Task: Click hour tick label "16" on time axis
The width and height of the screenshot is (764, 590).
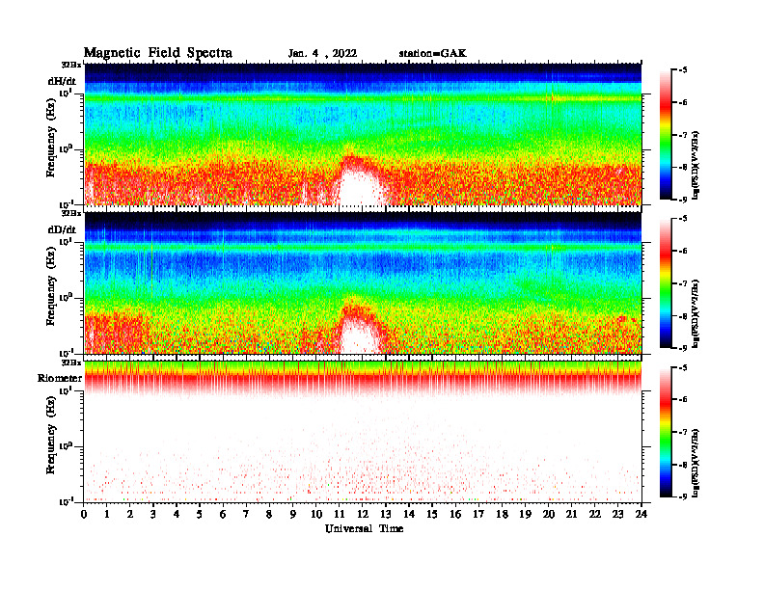Action: pyautogui.click(x=455, y=515)
